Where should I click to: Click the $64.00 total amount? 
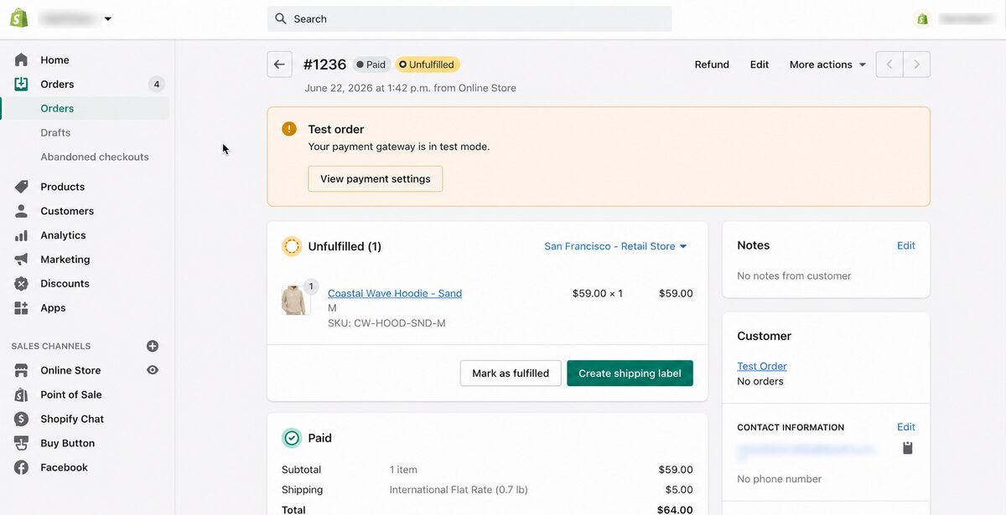coord(675,510)
